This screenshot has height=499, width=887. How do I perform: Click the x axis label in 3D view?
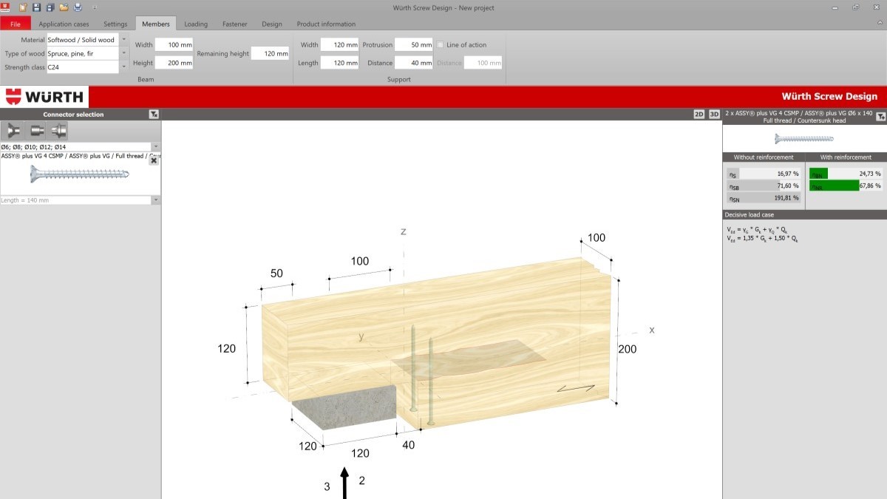[651, 330]
